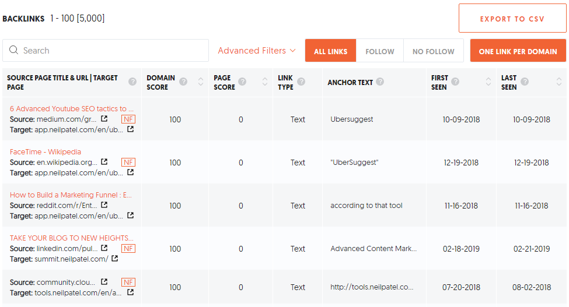Screen dimensions: 569x307
Task: Open 'TAKE YOUR BLOG TO NEW HEIGHTS' link
Action: 71,238
